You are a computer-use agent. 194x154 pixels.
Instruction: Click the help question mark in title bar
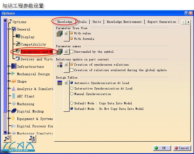[187, 13]
